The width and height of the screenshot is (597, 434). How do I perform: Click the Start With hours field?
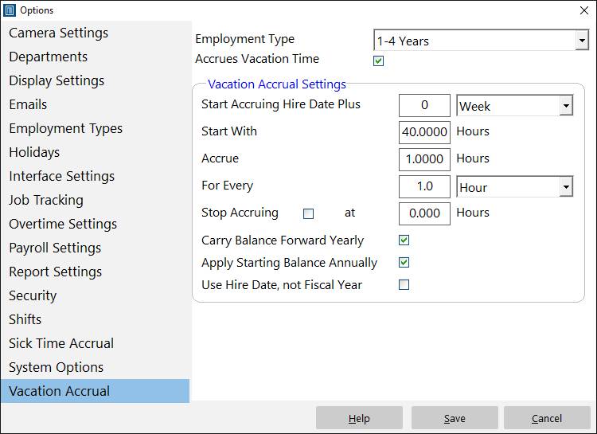coord(424,131)
